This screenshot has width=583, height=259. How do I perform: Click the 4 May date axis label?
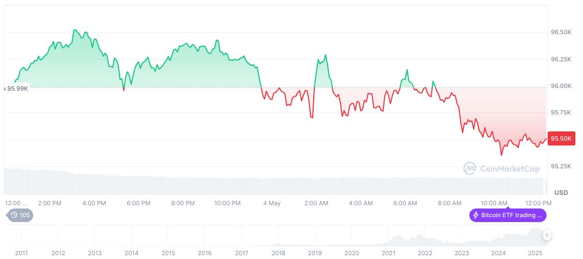click(271, 203)
